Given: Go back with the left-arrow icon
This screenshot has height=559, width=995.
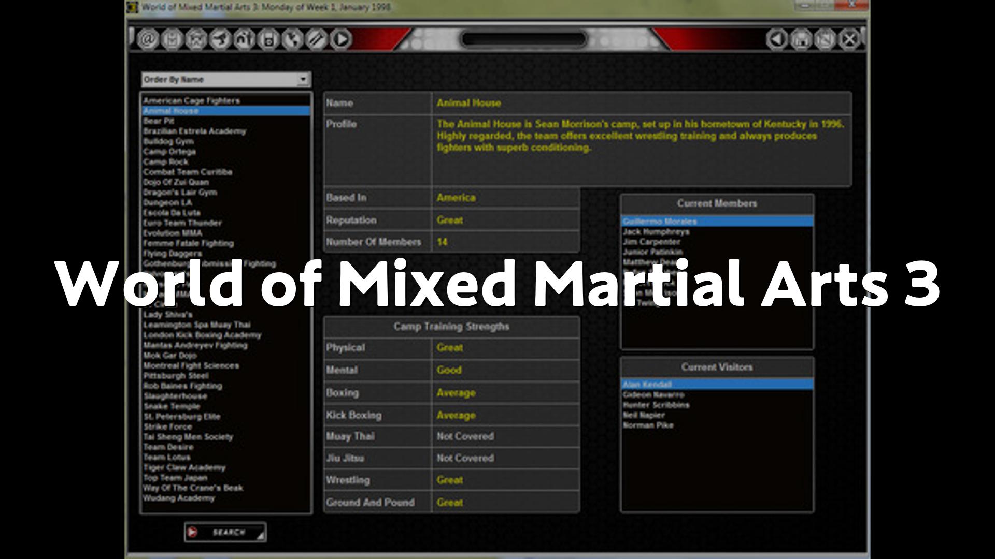Looking at the screenshot, I should click(x=777, y=39).
